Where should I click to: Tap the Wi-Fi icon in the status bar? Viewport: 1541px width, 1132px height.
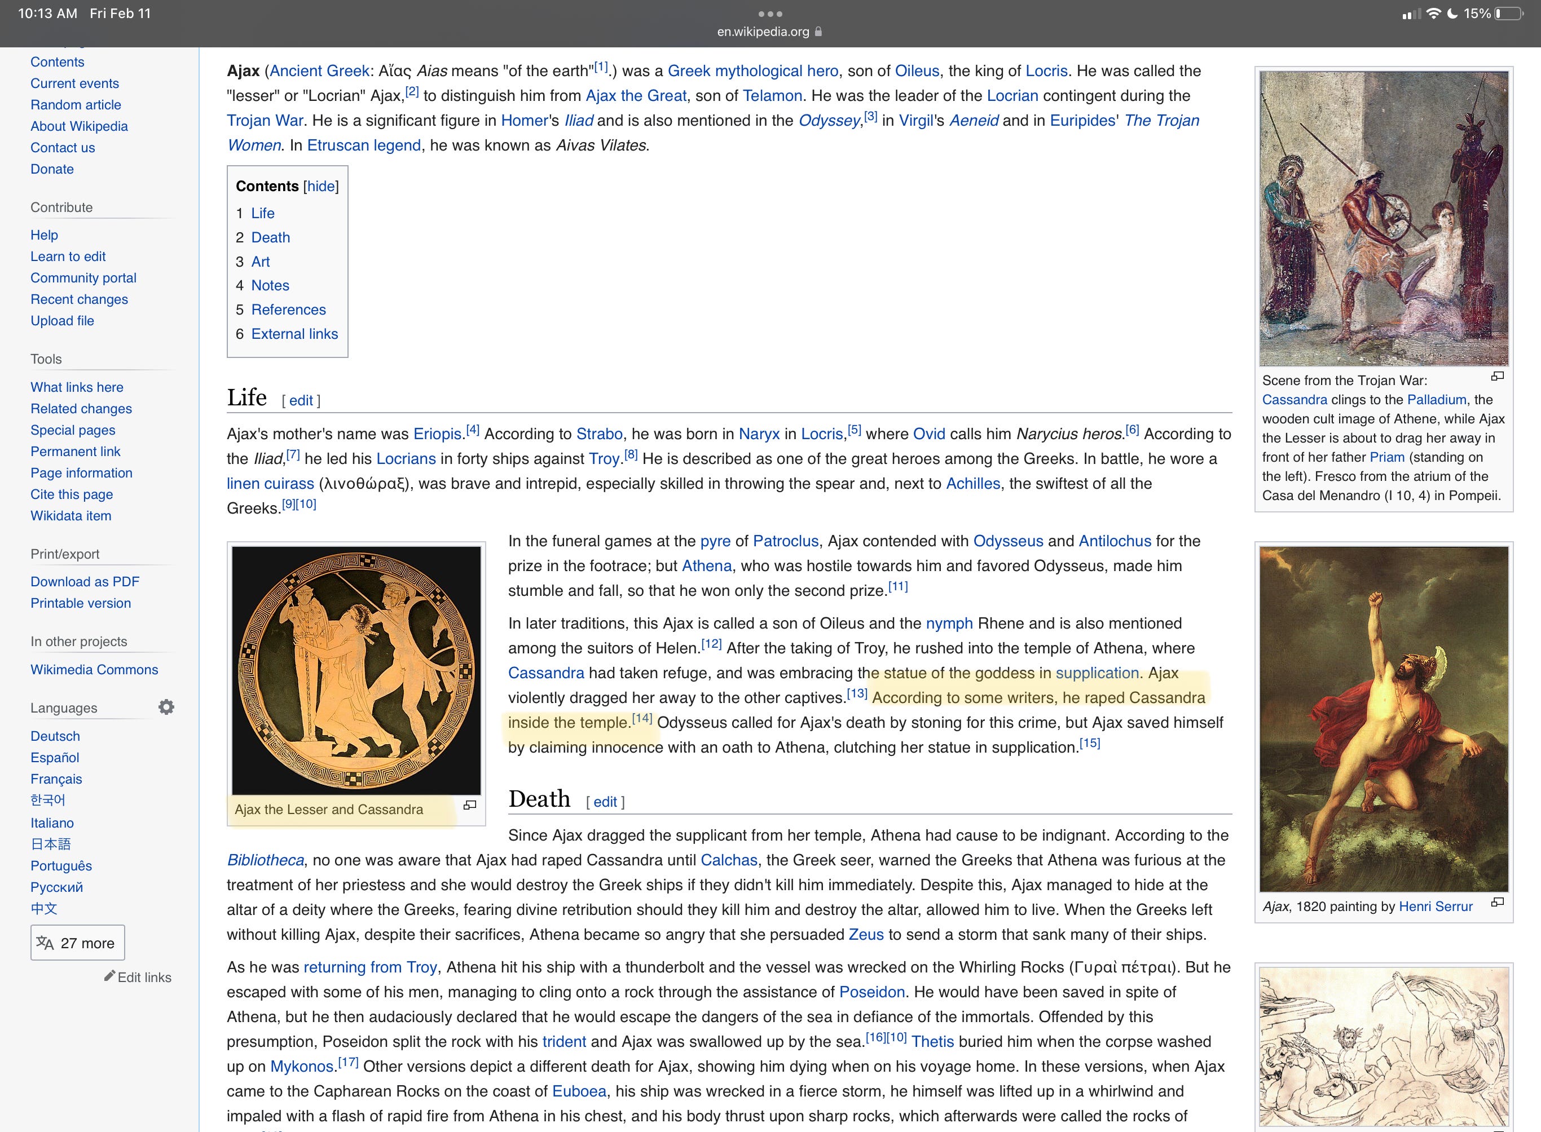click(1433, 14)
